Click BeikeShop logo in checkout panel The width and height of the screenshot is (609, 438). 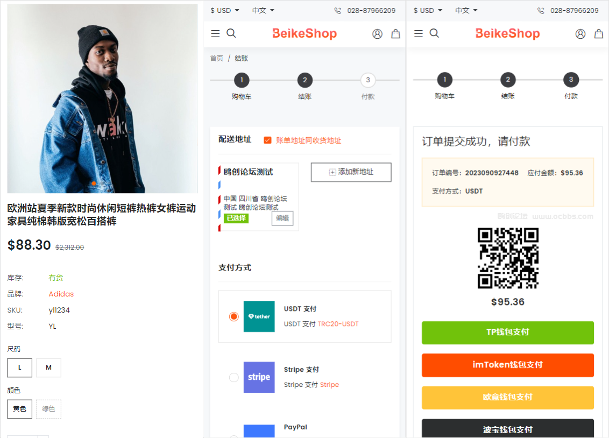(304, 33)
